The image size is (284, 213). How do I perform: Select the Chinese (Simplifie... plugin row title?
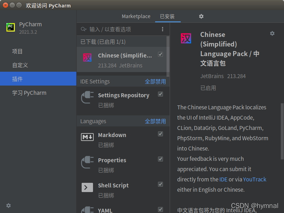(x=125, y=55)
